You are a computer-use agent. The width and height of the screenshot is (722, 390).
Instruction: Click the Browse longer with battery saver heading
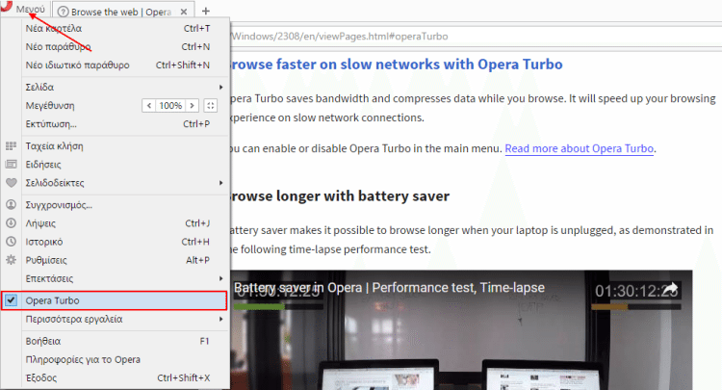[x=340, y=196]
